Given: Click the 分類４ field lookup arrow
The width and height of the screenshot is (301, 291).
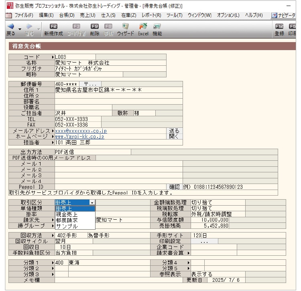Looking at the screenshot, I should point(189,263).
